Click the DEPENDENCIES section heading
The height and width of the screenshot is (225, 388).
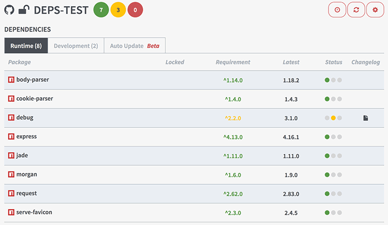(x=27, y=29)
